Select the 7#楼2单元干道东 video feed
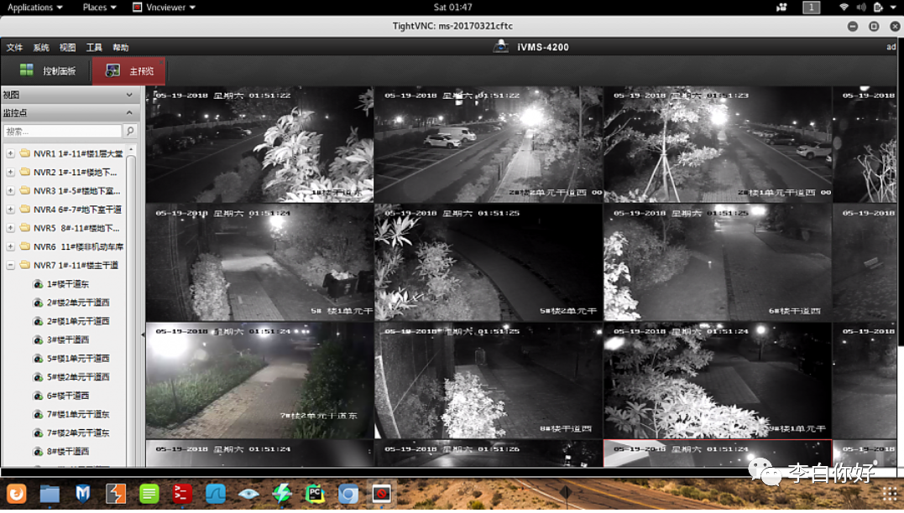Screen dimensions: 904x513 (x=259, y=381)
